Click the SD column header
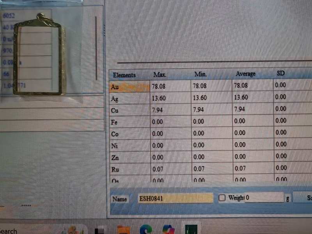Viewport: 312px width, 234px height. 281,73
